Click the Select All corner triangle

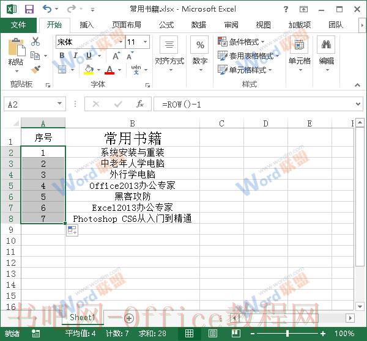(x=15, y=123)
